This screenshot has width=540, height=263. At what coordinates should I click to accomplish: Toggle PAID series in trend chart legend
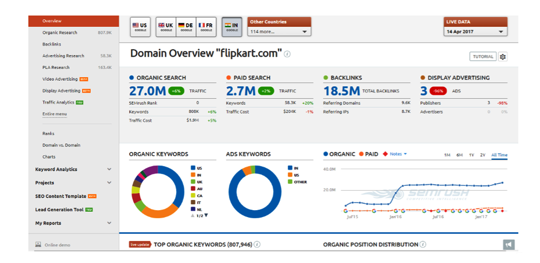368,154
